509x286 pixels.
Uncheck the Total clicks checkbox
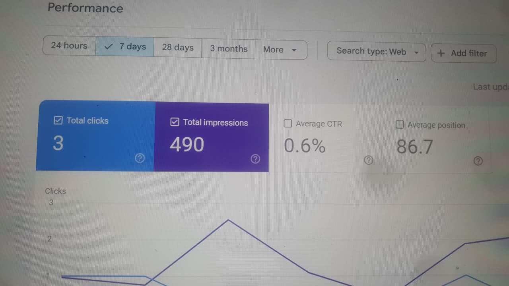pyautogui.click(x=58, y=120)
